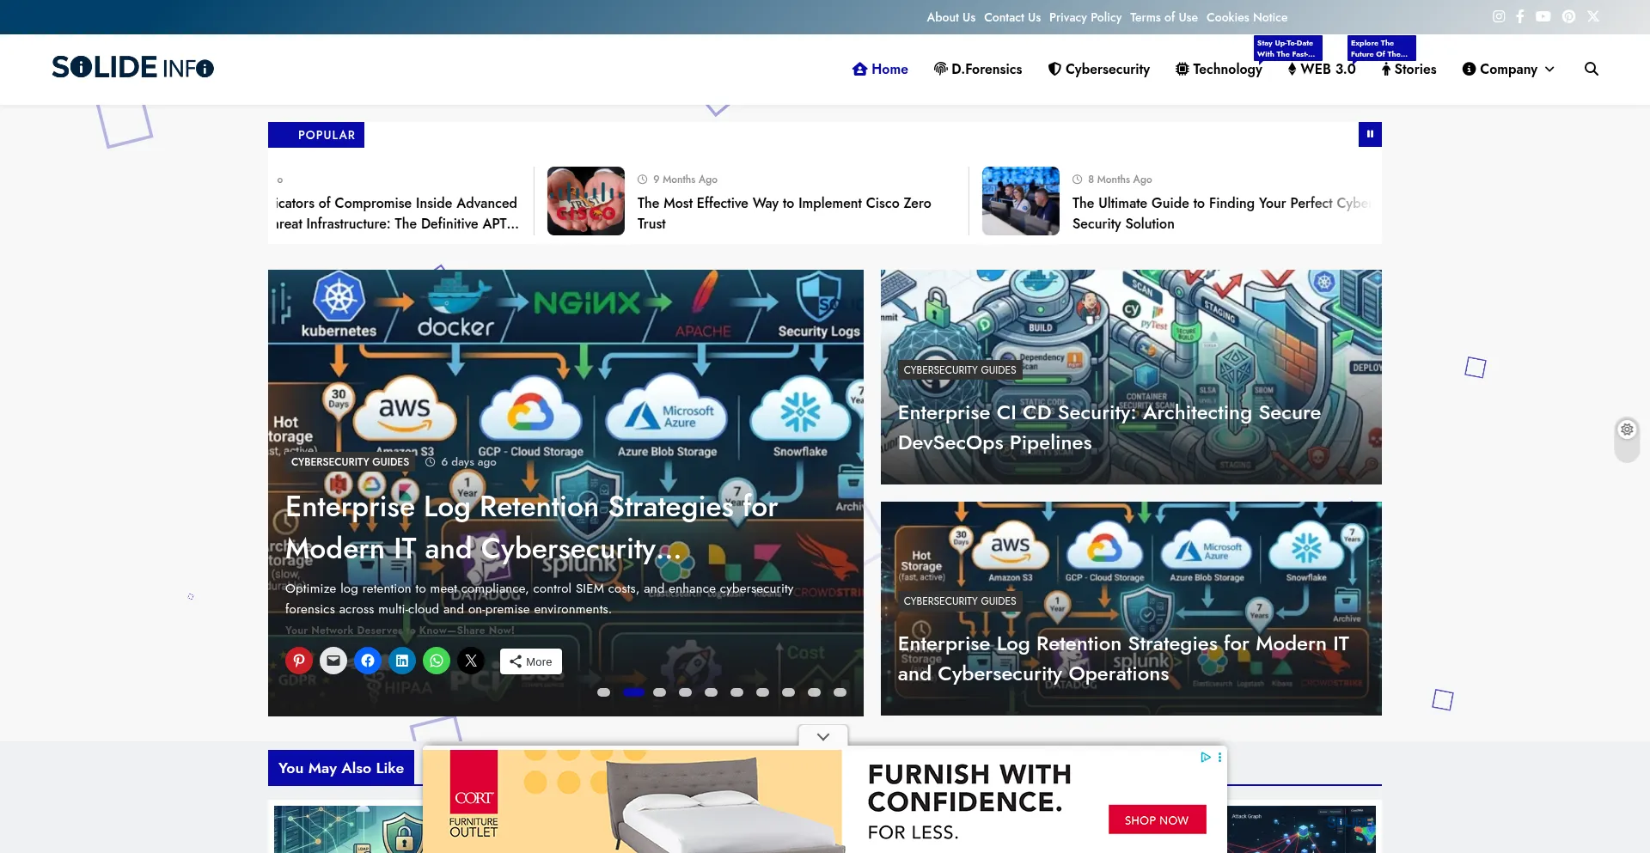1650x853 pixels.
Task: Share slide on WhatsApp
Action: coord(437,661)
